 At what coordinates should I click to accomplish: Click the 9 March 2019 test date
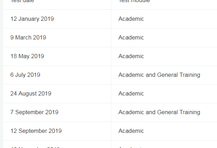[x=28, y=38]
